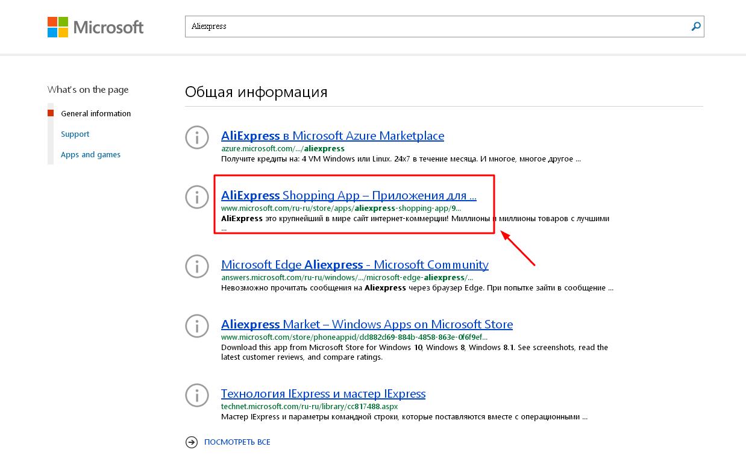Click azure.microsoft.com/.../aliexpress URL text
The height and width of the screenshot is (470, 746).
283,148
